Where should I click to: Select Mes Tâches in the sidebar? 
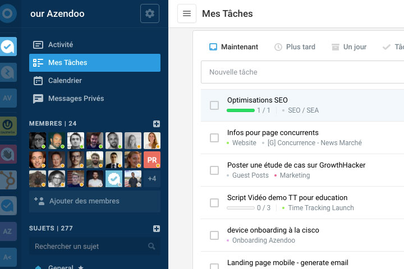[95, 63]
